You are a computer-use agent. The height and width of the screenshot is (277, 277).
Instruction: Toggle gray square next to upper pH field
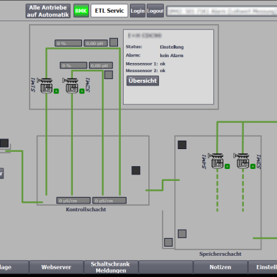pos(114,42)
